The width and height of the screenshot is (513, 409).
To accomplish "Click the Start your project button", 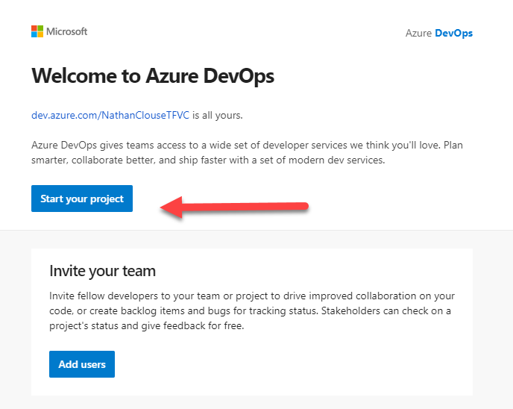I will click(82, 199).
